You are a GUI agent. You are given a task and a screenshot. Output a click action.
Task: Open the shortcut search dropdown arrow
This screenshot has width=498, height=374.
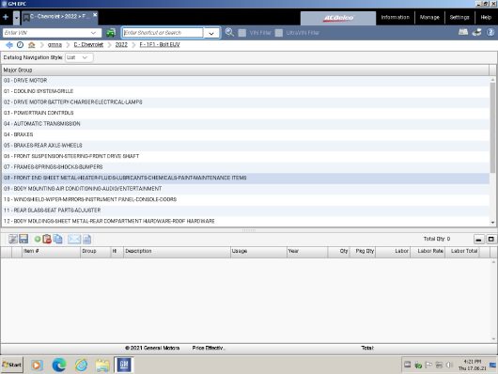tap(211, 33)
